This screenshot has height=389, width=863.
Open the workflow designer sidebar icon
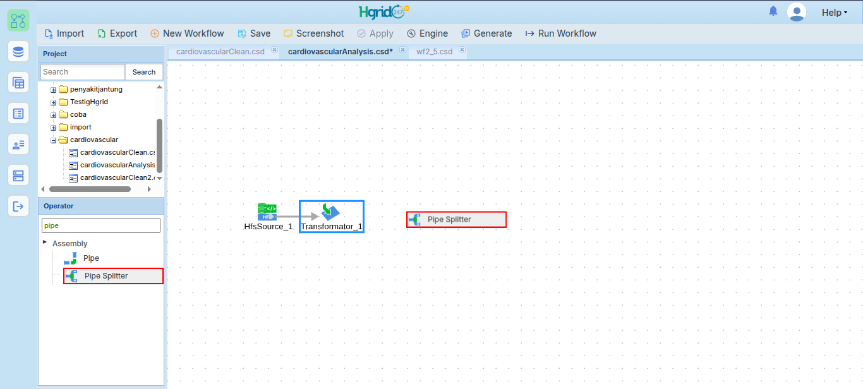pyautogui.click(x=18, y=21)
